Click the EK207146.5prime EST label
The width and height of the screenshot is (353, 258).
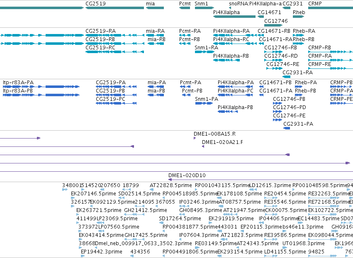(x=93, y=194)
